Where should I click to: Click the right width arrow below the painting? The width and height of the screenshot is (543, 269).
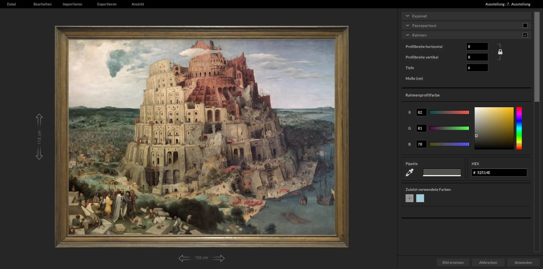(x=218, y=258)
